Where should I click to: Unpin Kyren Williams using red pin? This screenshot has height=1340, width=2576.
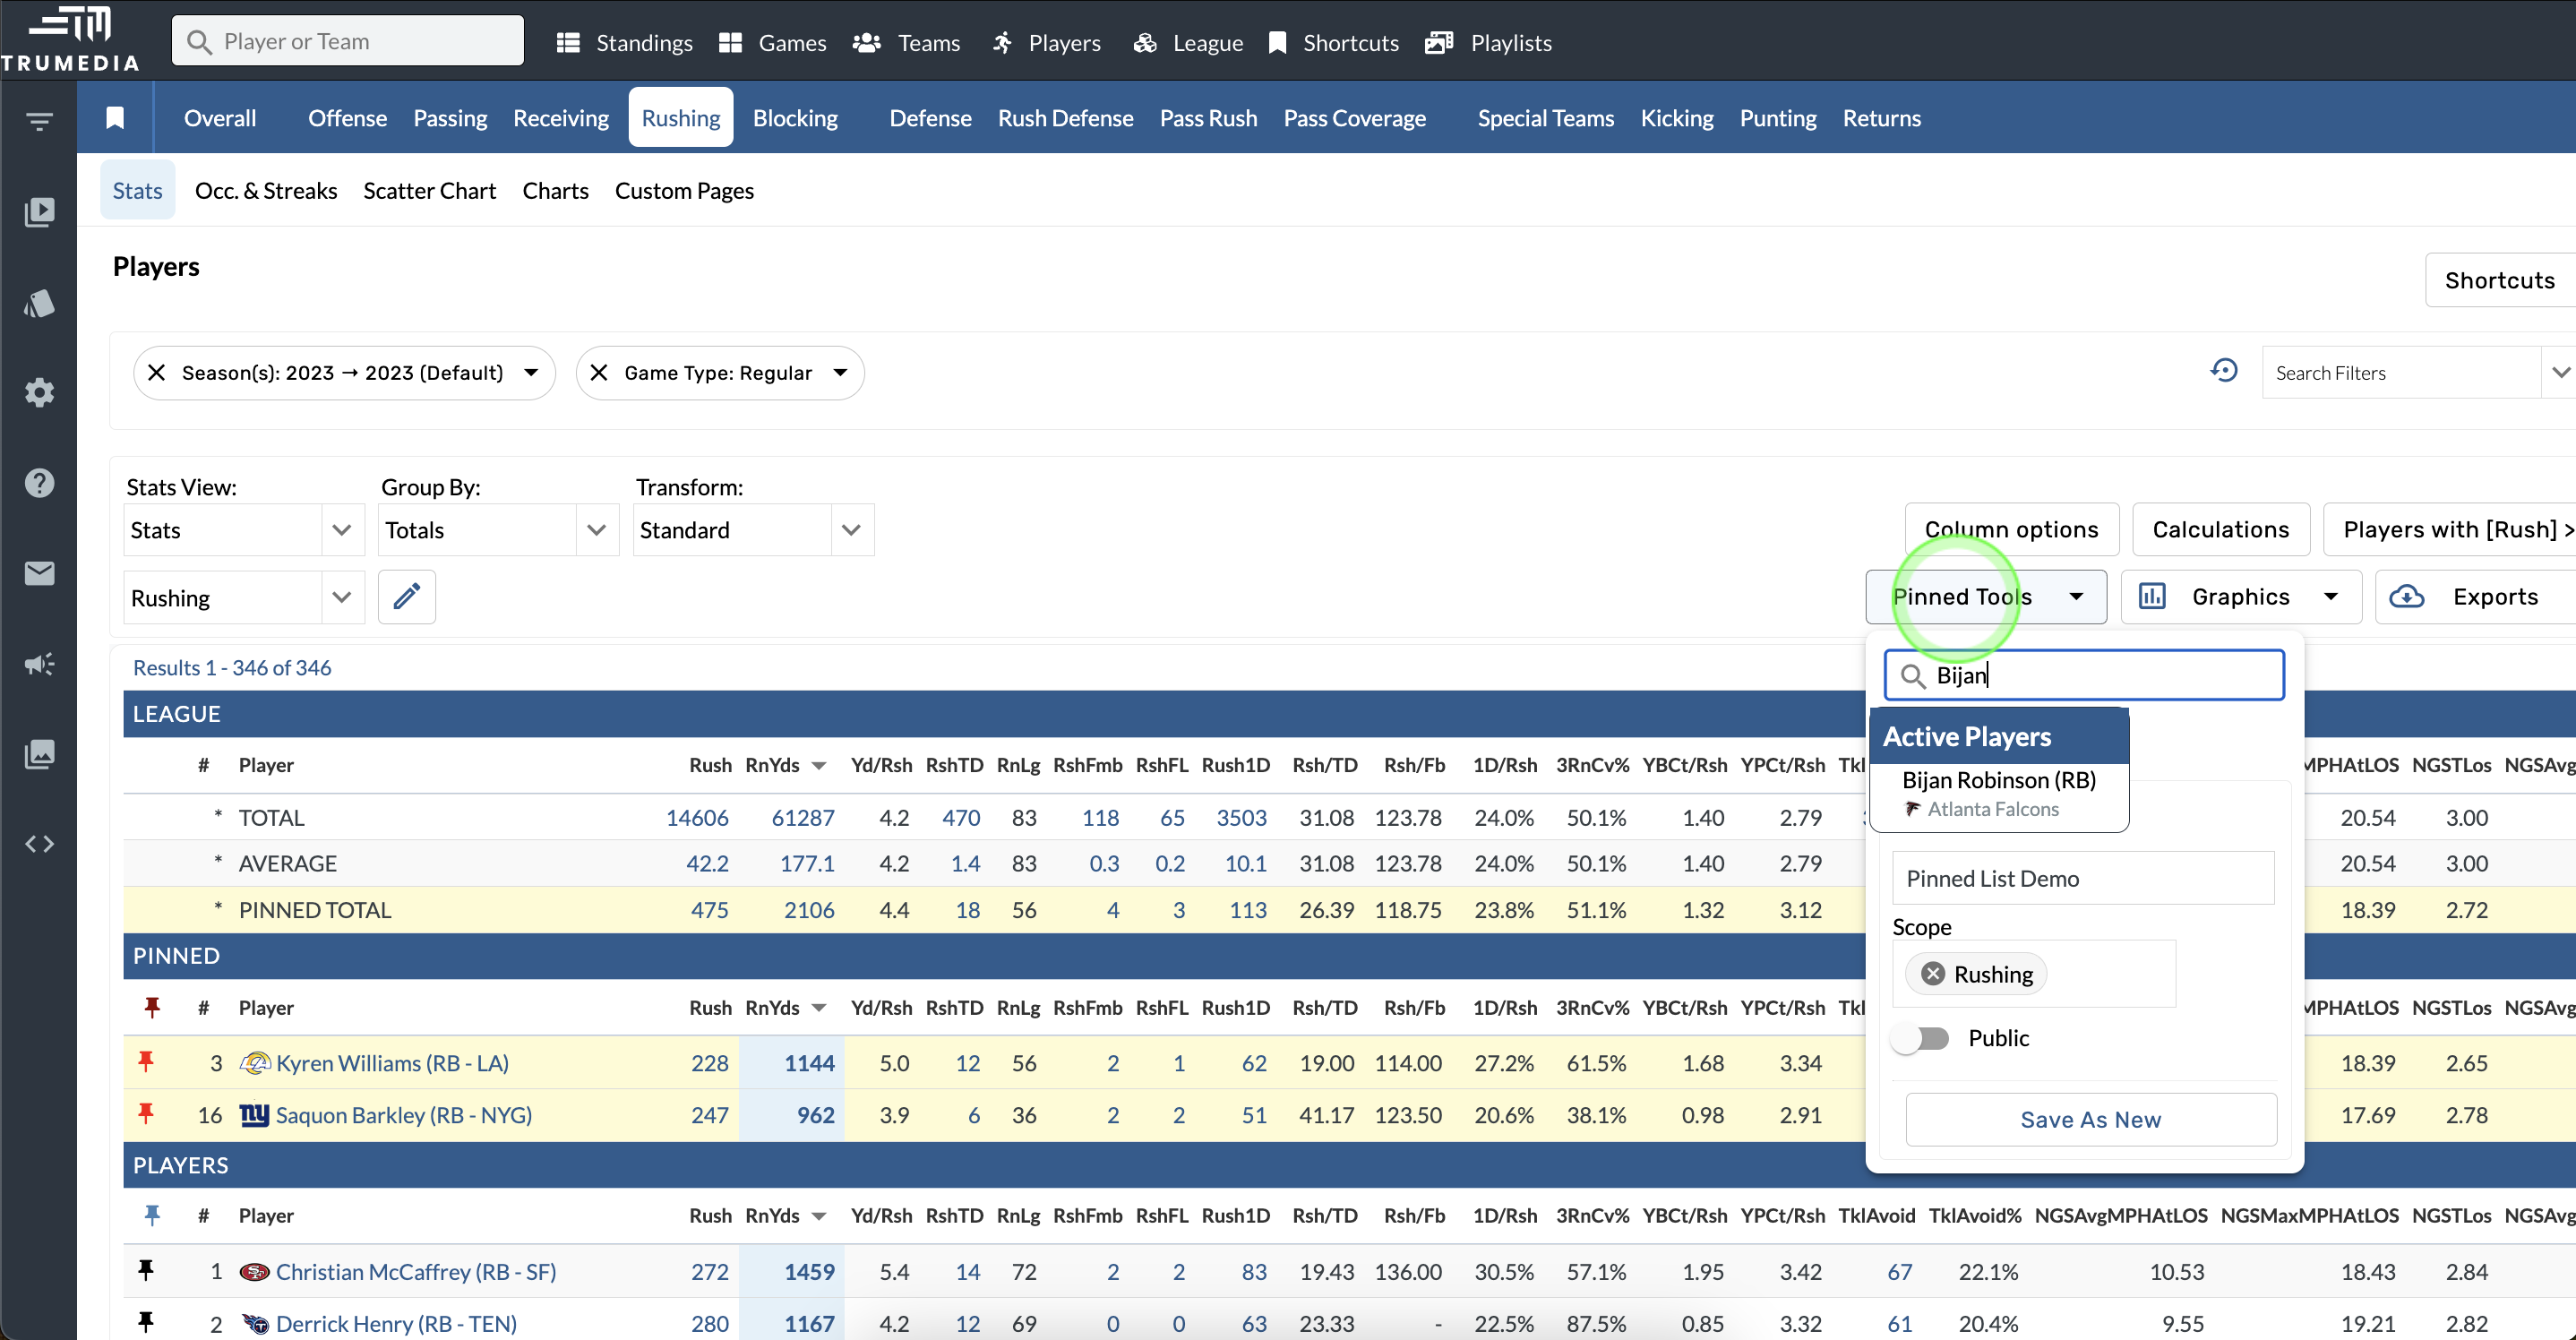tap(146, 1062)
